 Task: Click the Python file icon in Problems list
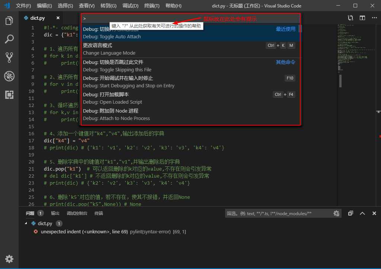click(33, 223)
